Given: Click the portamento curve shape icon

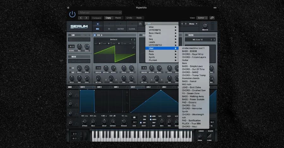Looking at the screenshot, I should point(209,136).
